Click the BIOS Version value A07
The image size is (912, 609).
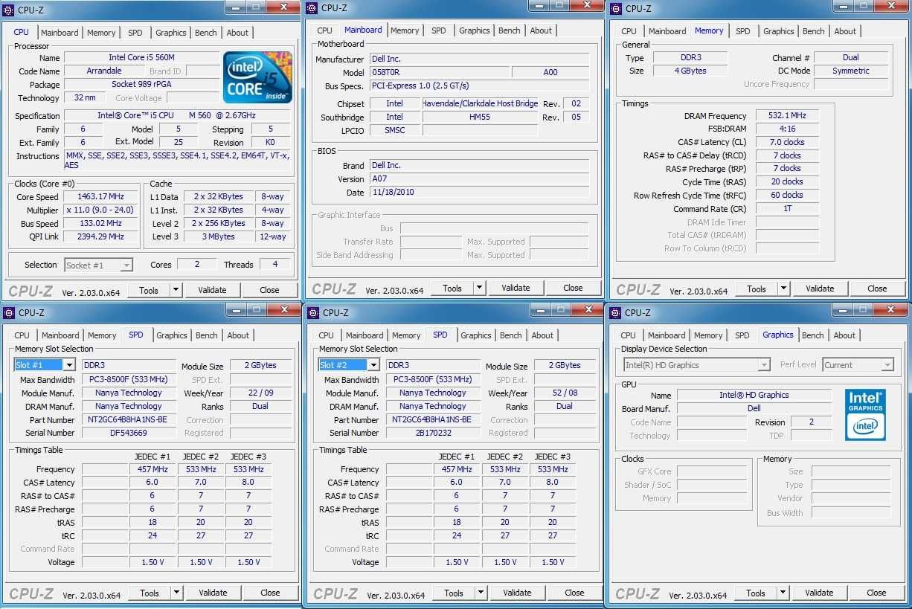tap(480, 178)
